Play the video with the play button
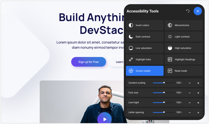The image size is (209, 124). (104, 119)
